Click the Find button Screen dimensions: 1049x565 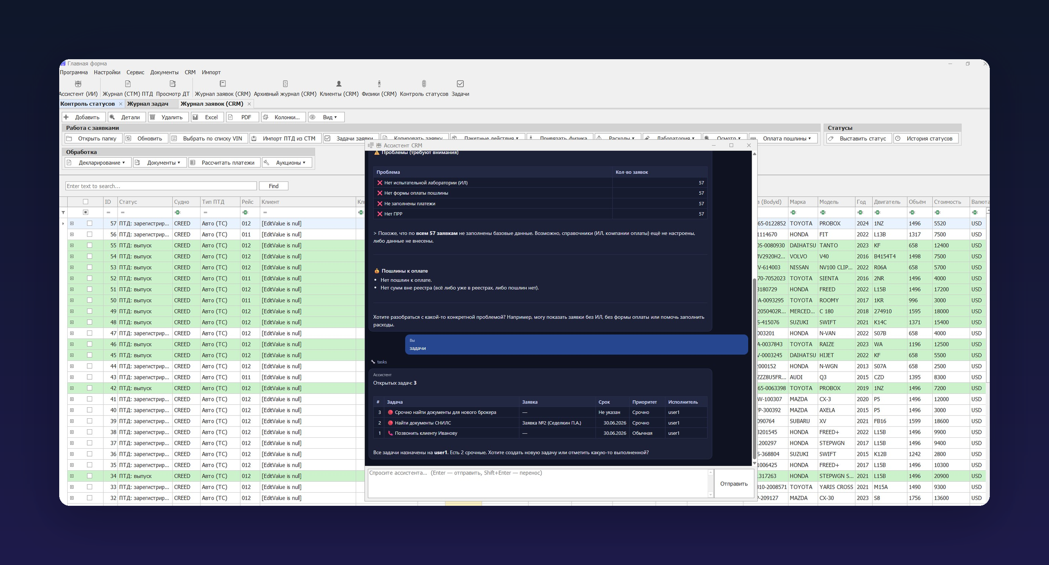274,186
